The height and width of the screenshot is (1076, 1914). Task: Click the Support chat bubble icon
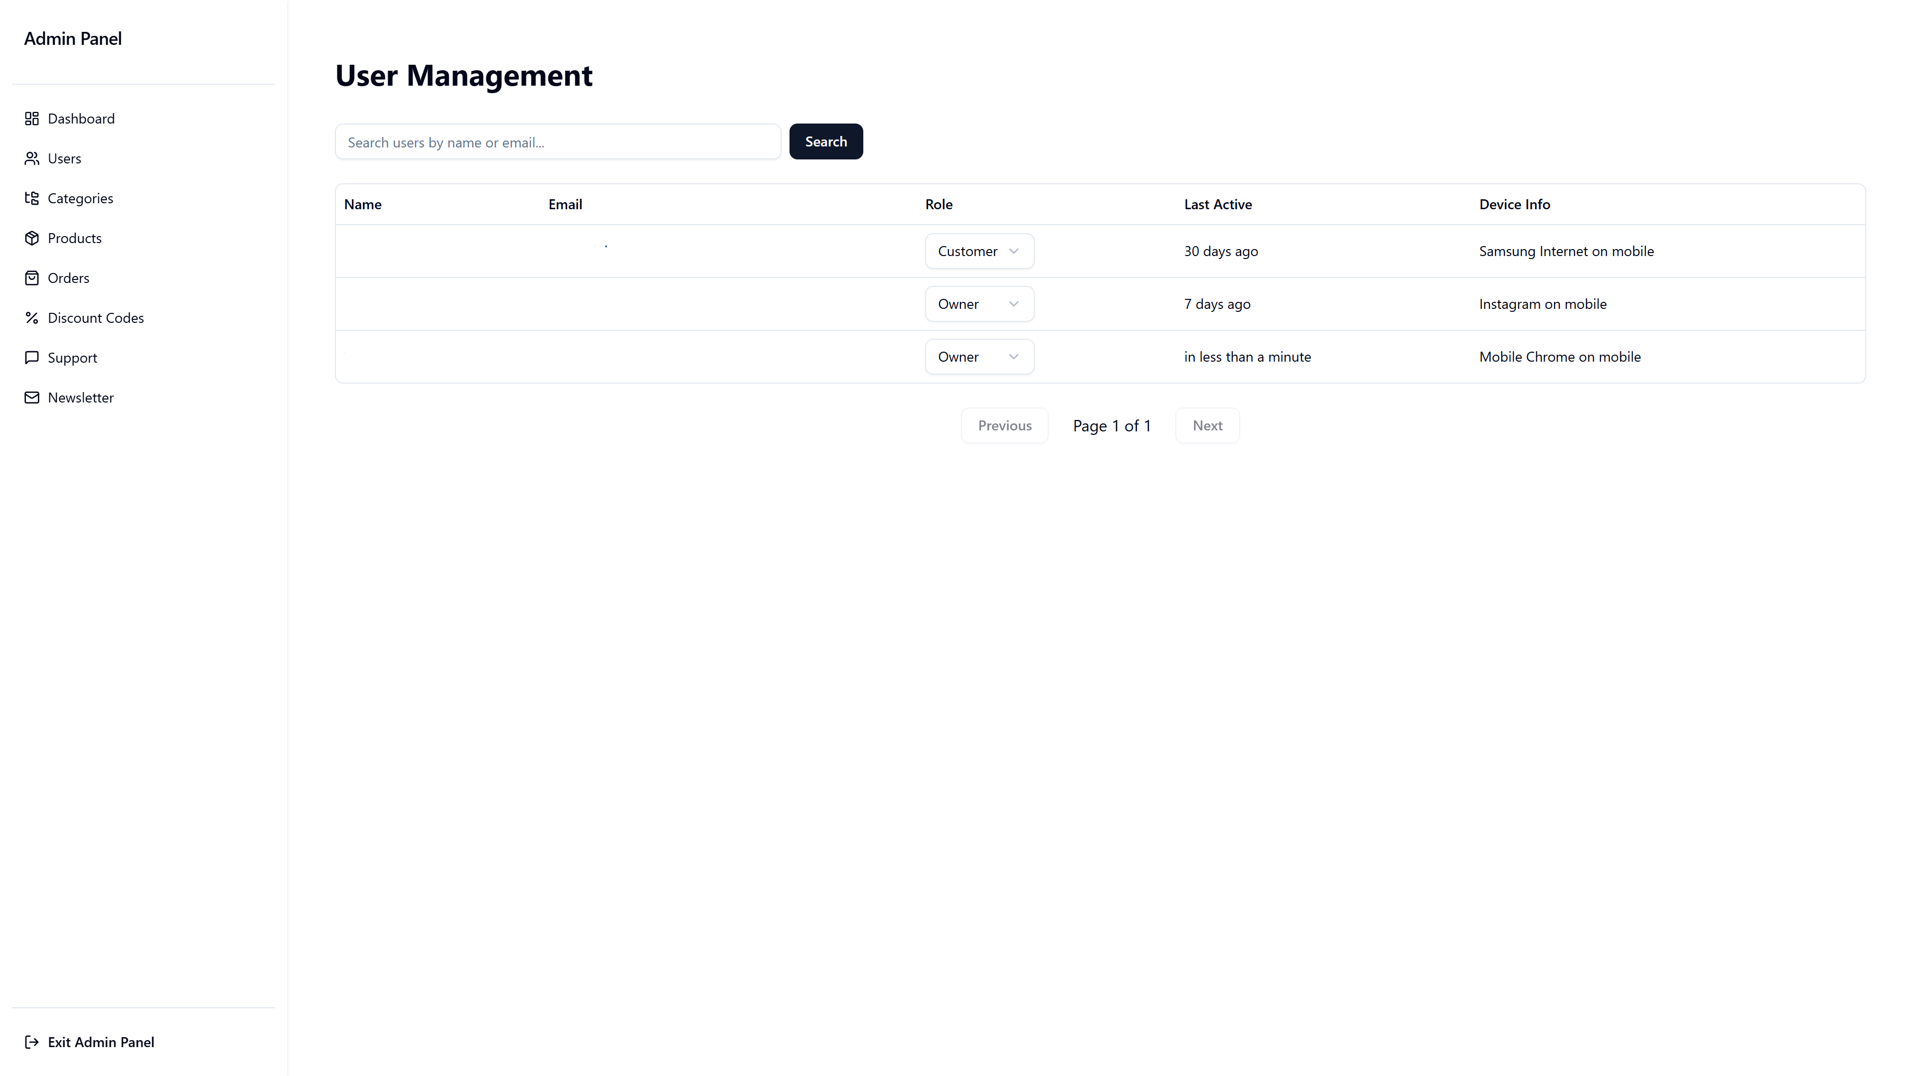31,358
